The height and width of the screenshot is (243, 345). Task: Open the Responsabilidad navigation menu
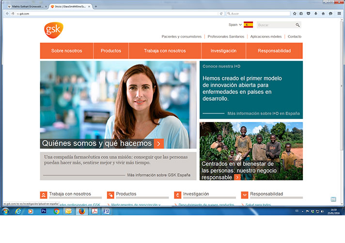[274, 51]
